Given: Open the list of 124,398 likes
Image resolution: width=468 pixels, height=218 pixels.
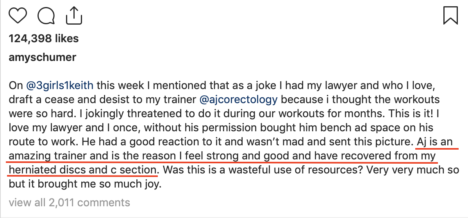Looking at the screenshot, I should pyautogui.click(x=44, y=39).
